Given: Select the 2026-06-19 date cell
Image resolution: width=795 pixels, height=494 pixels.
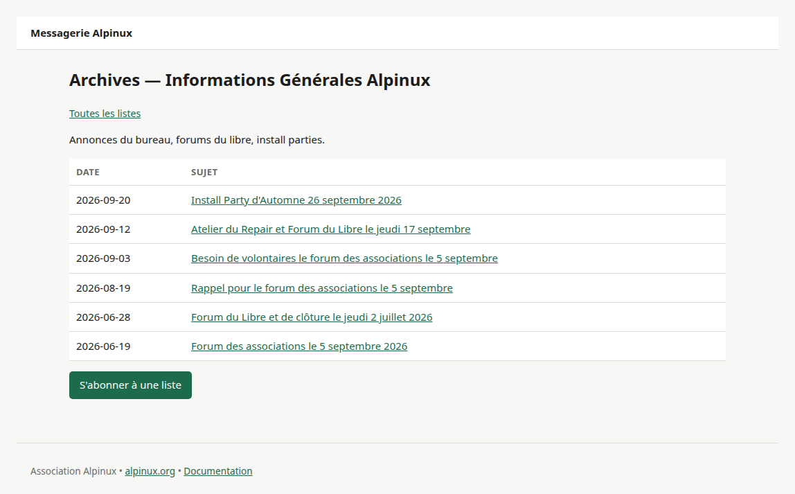Looking at the screenshot, I should (103, 346).
